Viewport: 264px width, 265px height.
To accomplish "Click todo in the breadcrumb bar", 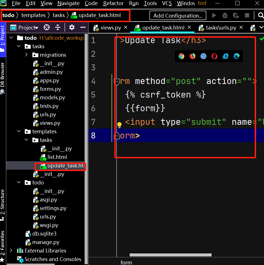I will click(8, 15).
